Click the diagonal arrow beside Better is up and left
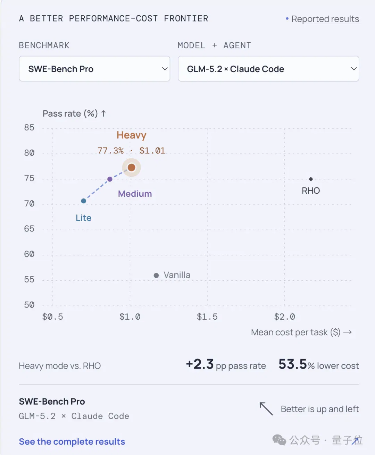The width and height of the screenshot is (375, 455). pos(266,408)
